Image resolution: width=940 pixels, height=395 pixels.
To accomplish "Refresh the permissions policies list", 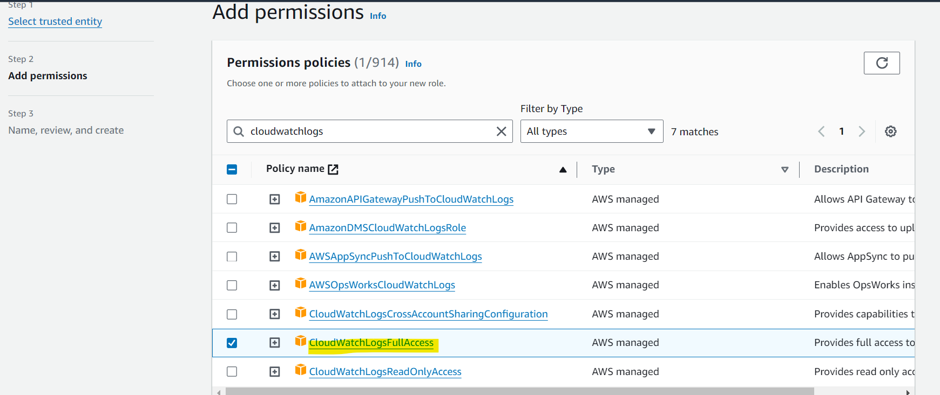I will 882,63.
